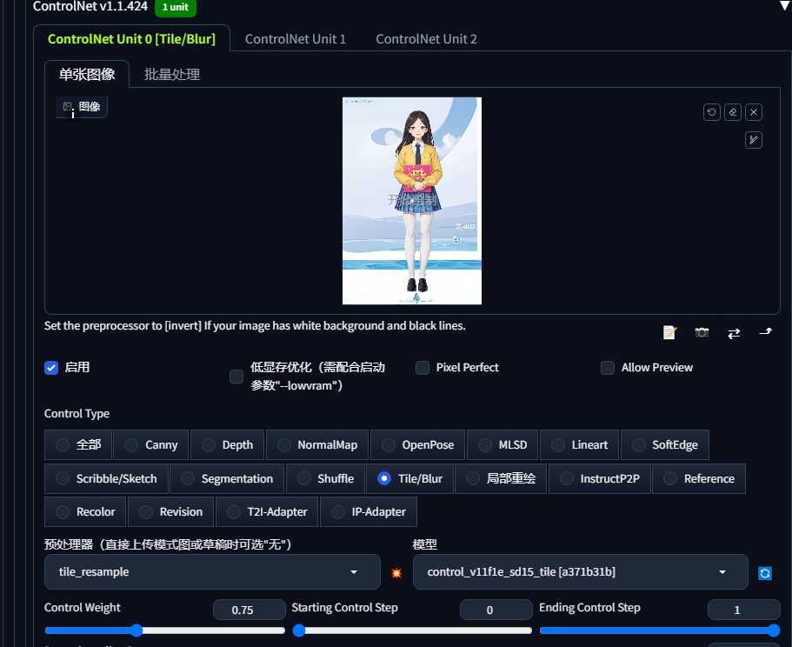
Task: Click the 图像 image label icon
Action: coord(81,107)
